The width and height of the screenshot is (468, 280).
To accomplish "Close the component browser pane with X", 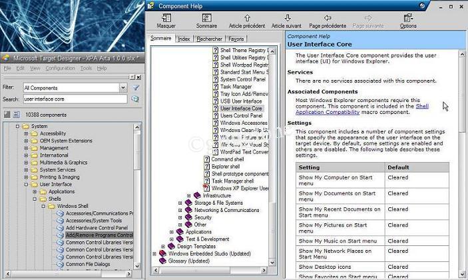I will (x=138, y=77).
